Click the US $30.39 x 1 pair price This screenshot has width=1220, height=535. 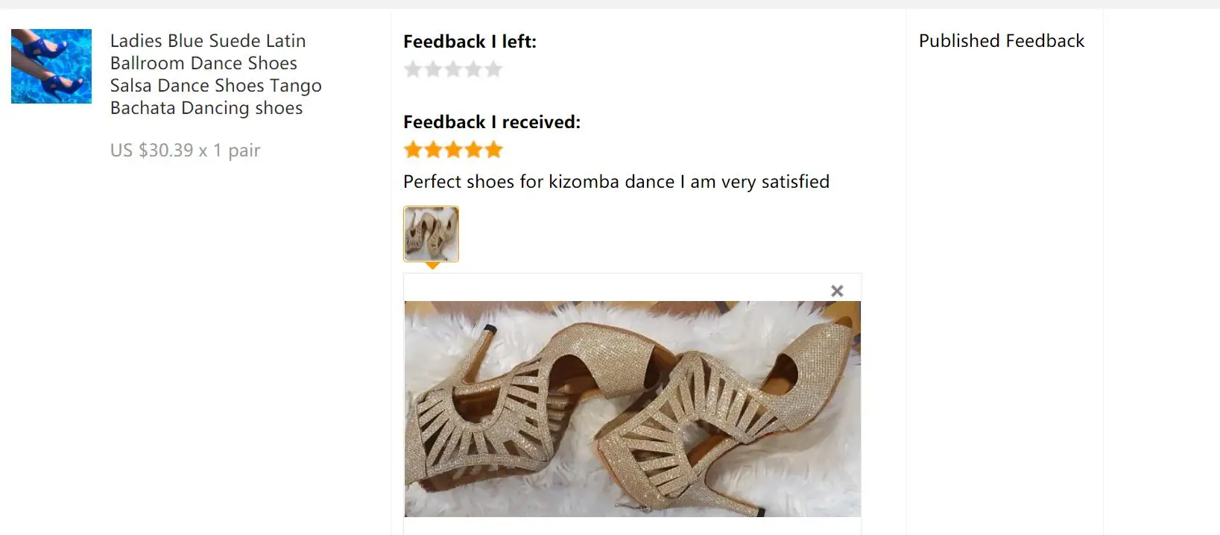[185, 151]
